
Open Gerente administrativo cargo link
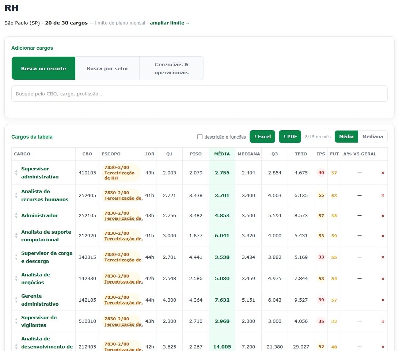pyautogui.click(x=40, y=300)
